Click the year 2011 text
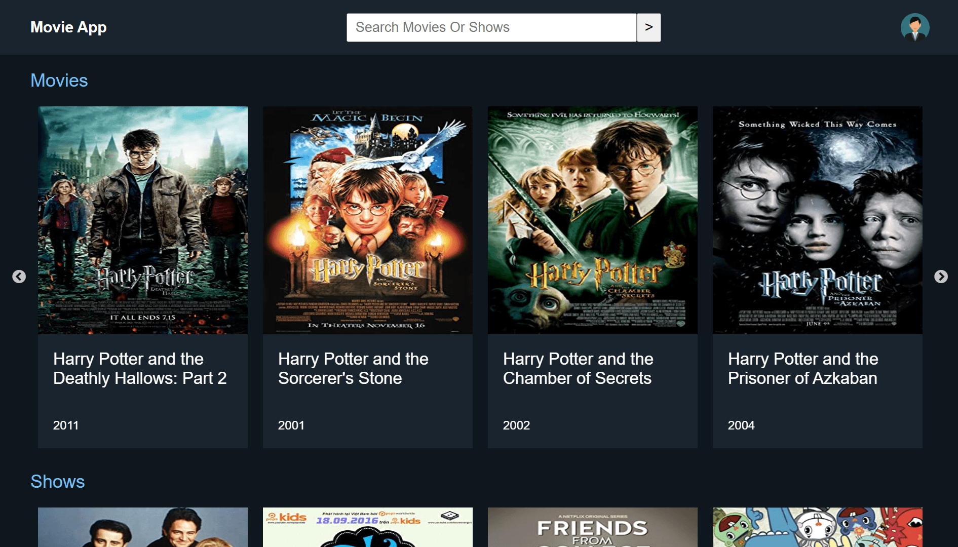958x547 pixels. click(66, 425)
